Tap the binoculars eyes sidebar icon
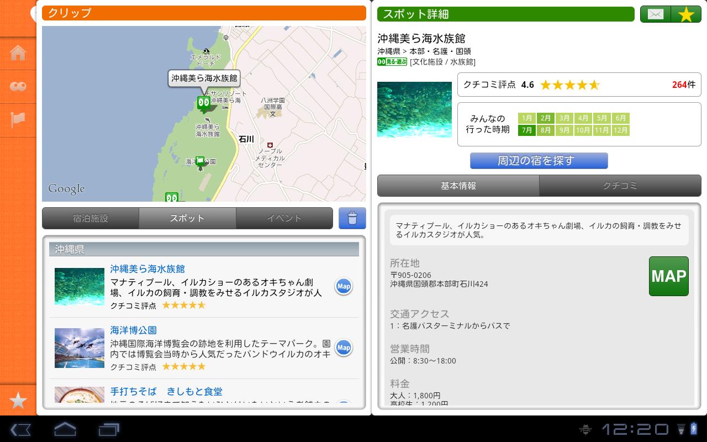The width and height of the screenshot is (707, 442). [18, 86]
